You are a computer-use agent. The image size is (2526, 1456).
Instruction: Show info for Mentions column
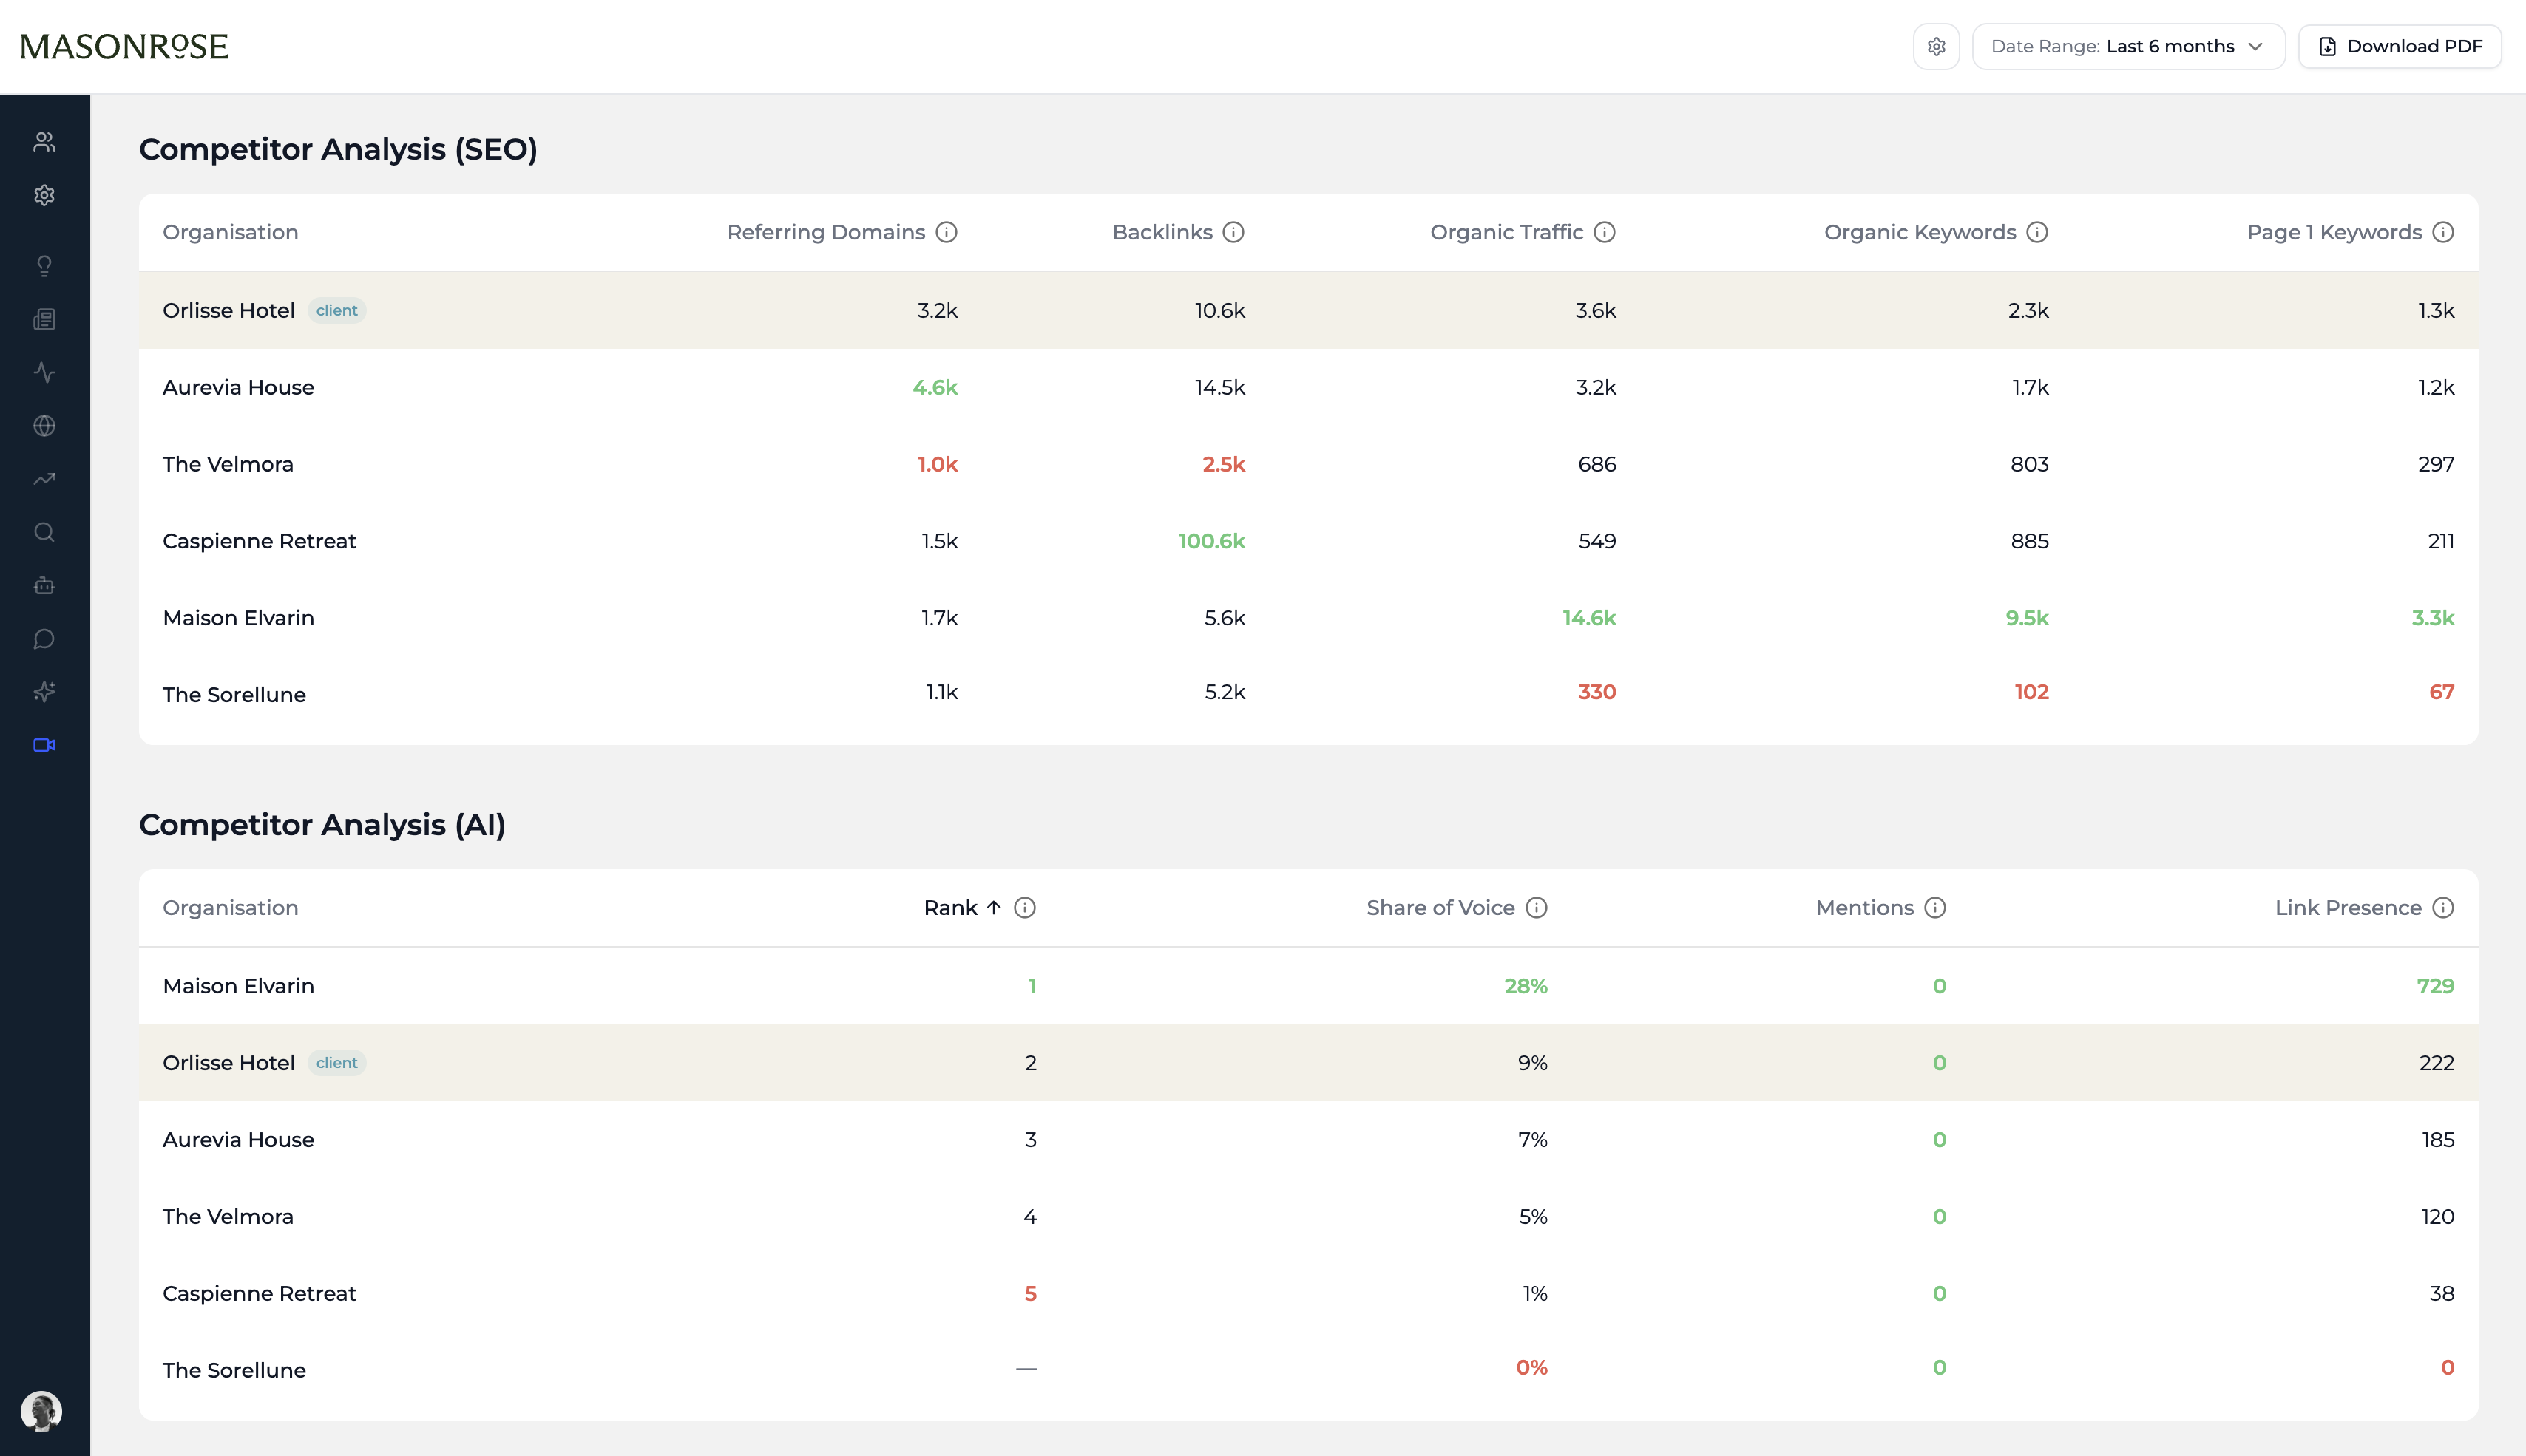tap(1934, 907)
